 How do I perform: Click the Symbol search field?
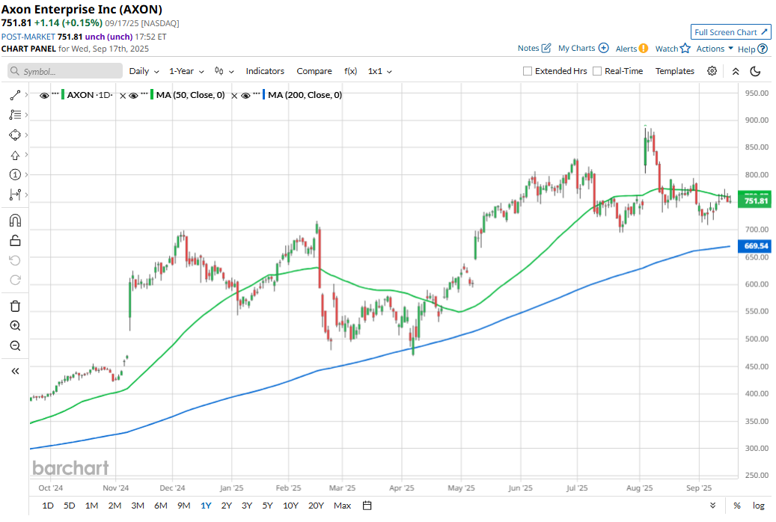pyautogui.click(x=65, y=71)
